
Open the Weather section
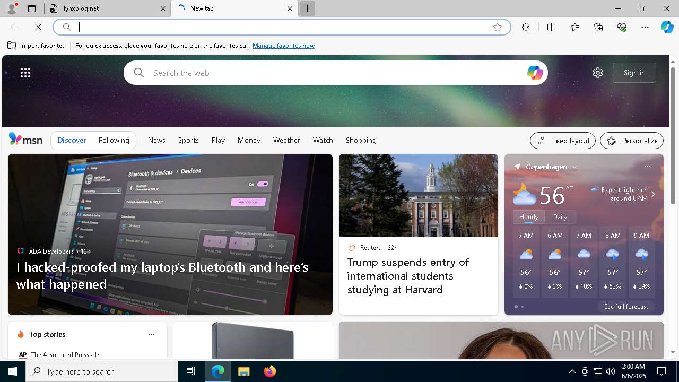pos(286,140)
